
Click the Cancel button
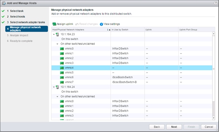209,127
